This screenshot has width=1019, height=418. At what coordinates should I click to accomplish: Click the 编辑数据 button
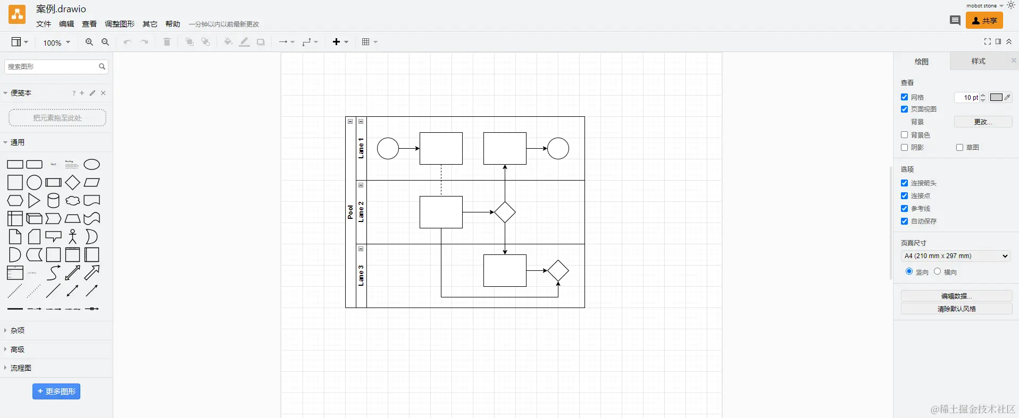(x=956, y=296)
